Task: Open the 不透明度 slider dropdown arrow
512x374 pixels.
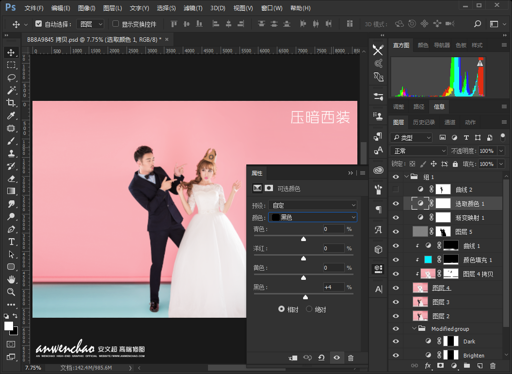Action: [501, 151]
